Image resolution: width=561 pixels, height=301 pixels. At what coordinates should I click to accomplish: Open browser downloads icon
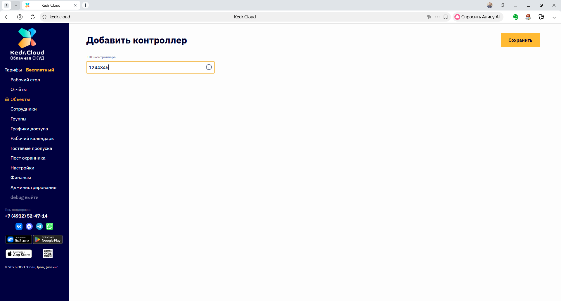pos(554,17)
